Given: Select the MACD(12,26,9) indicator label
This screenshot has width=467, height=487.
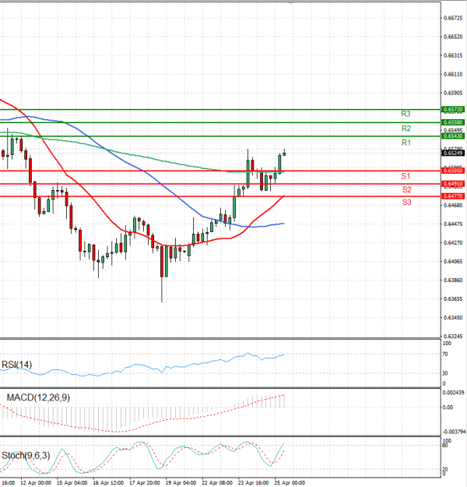Looking at the screenshot, I should [x=38, y=397].
